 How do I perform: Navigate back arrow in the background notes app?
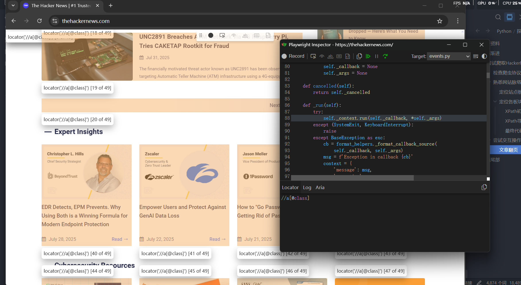pos(478,31)
